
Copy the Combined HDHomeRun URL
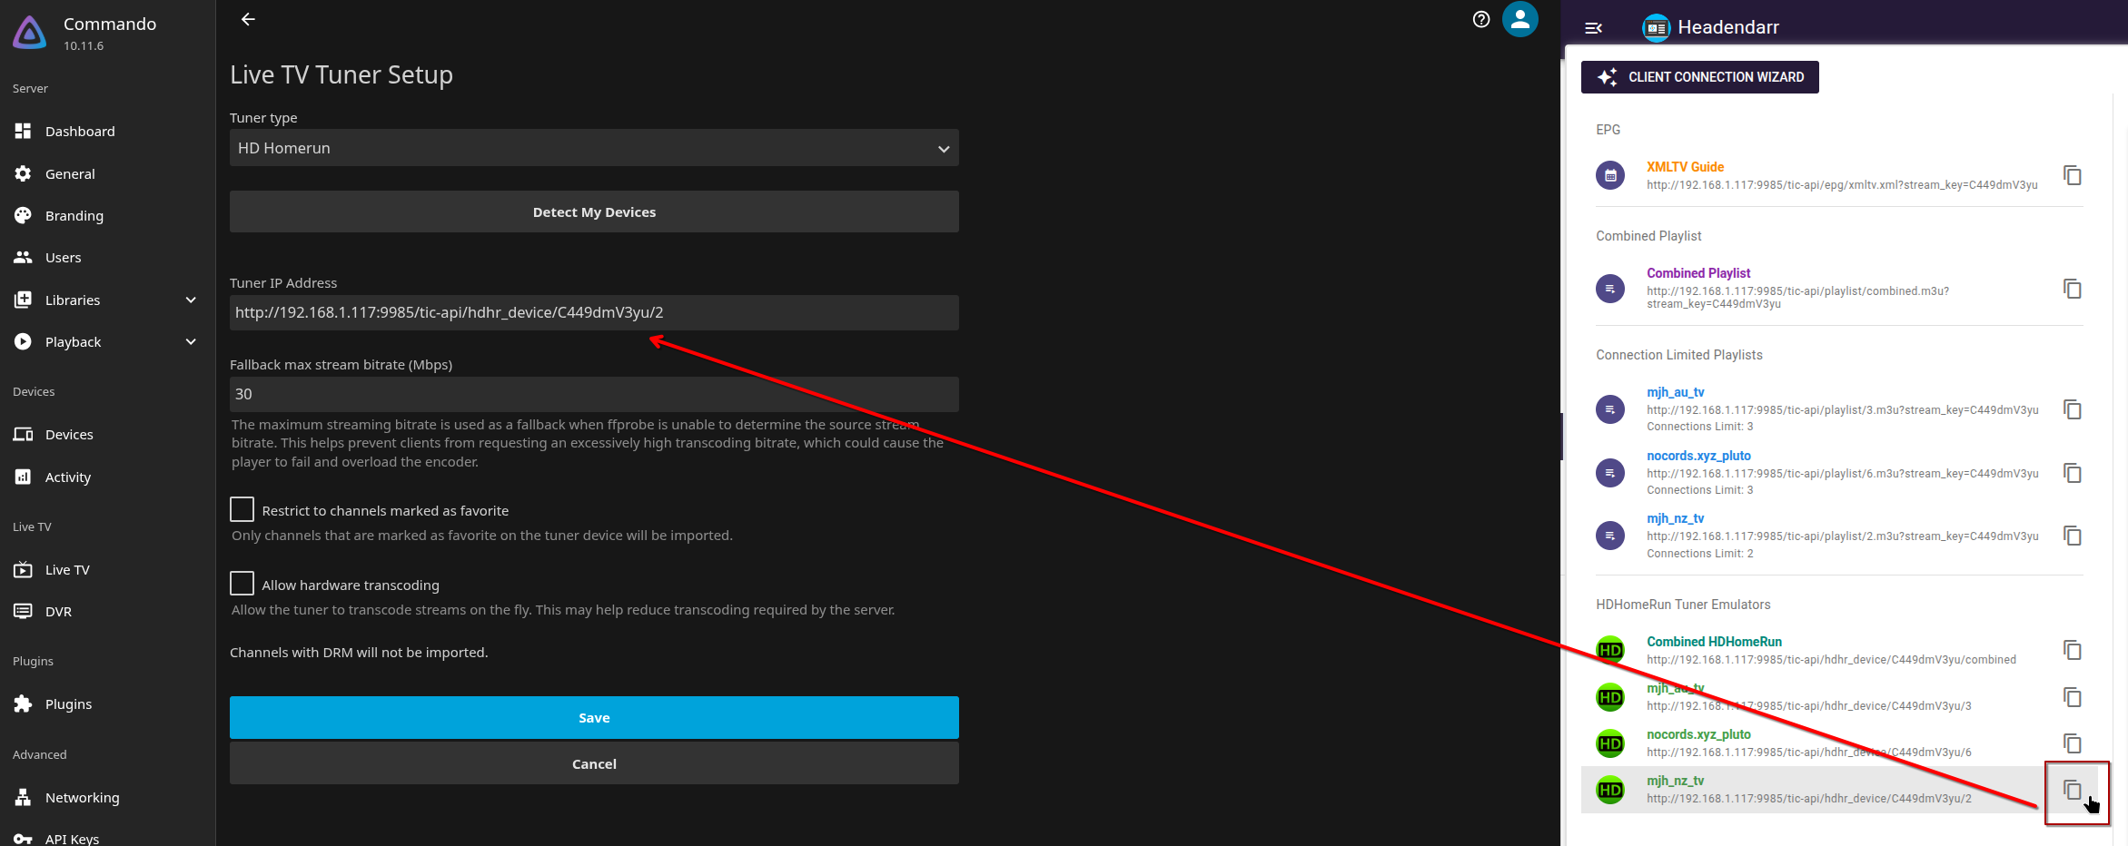2072,650
